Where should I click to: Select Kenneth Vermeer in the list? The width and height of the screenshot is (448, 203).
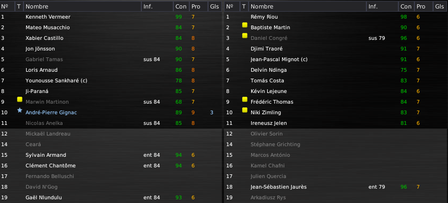(111, 17)
